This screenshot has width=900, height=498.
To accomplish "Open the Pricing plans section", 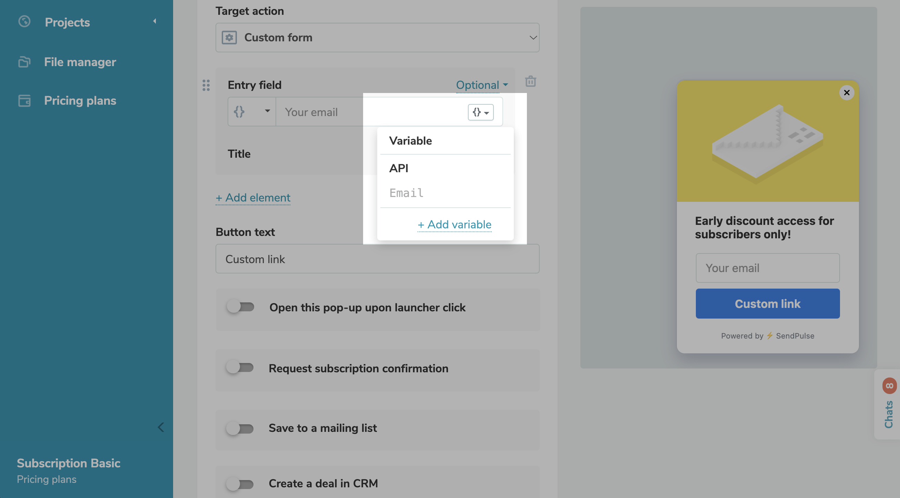I will 80,101.
